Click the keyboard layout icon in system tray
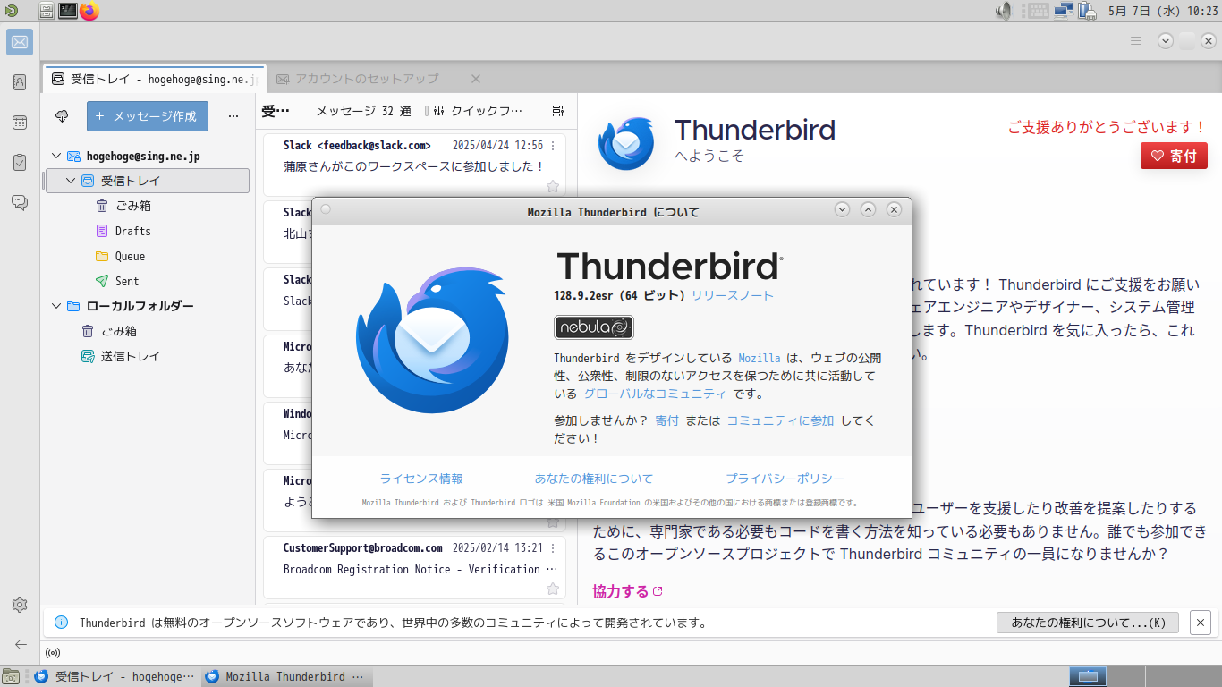 point(1038,11)
